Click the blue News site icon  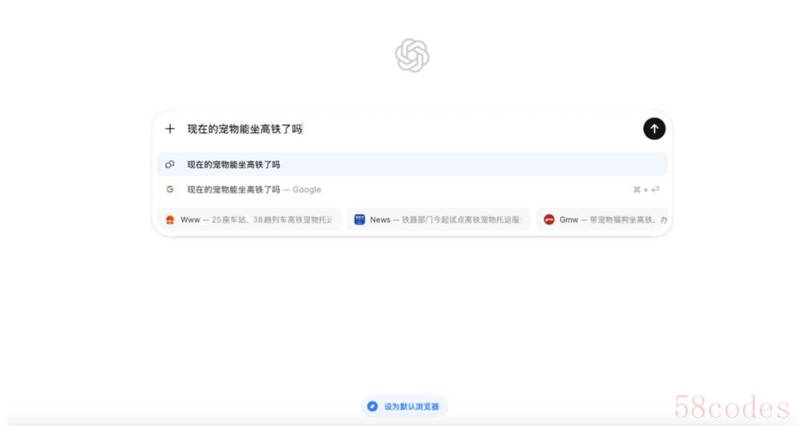click(x=359, y=219)
